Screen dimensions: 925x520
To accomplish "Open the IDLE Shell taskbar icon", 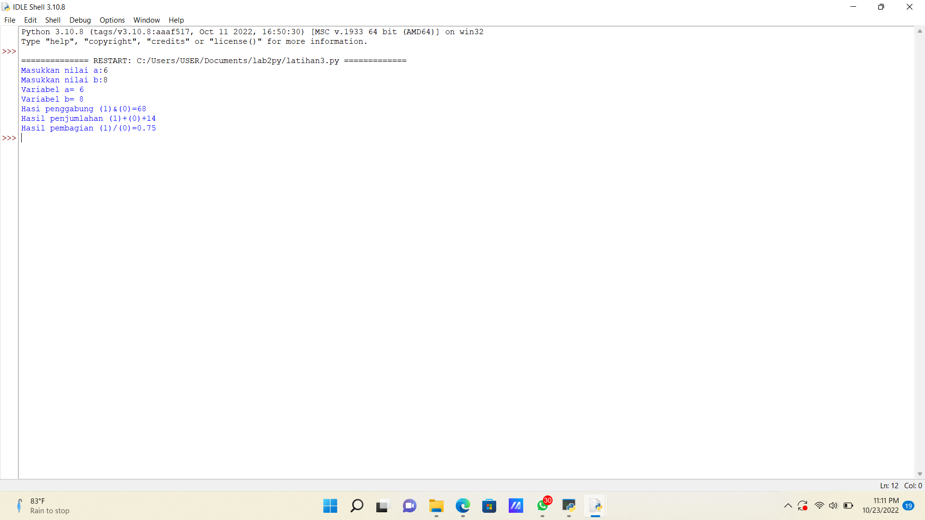I will click(x=595, y=506).
